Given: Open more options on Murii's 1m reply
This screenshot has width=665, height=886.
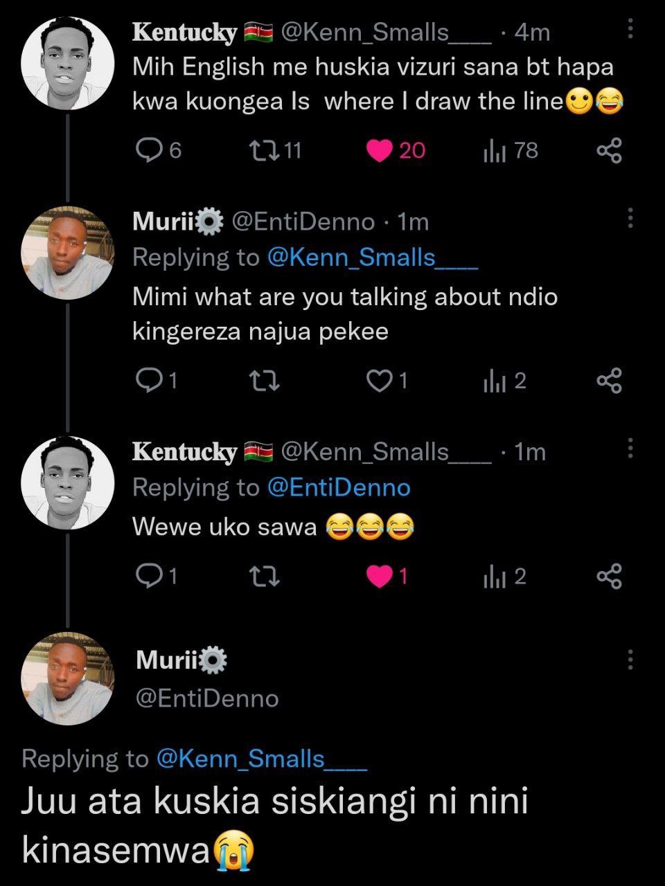Looking at the screenshot, I should click(630, 218).
